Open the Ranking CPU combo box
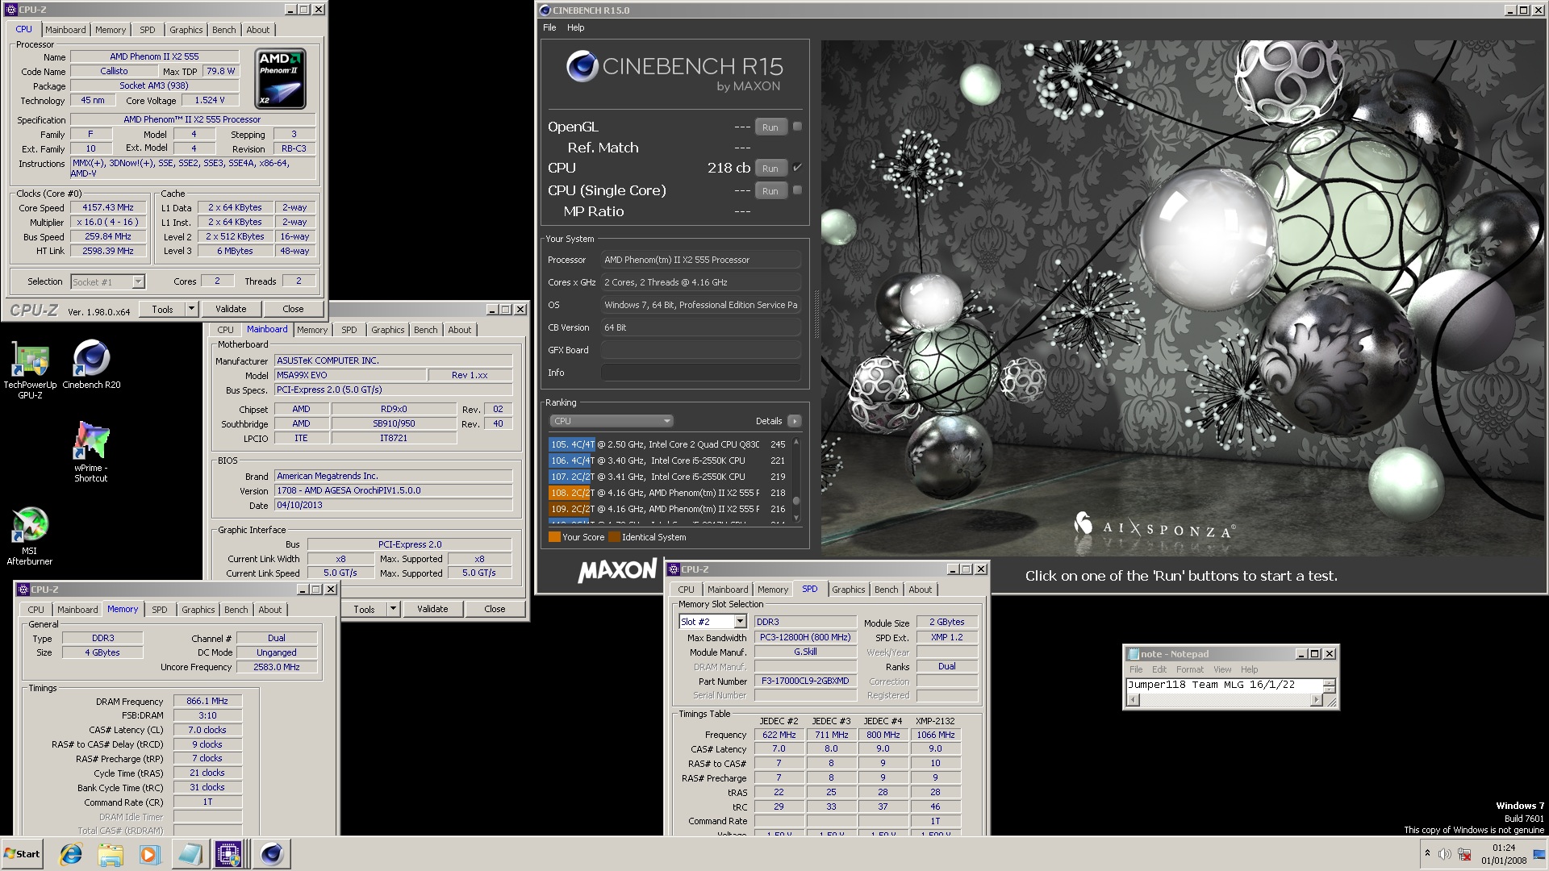Image resolution: width=1549 pixels, height=871 pixels. click(611, 421)
